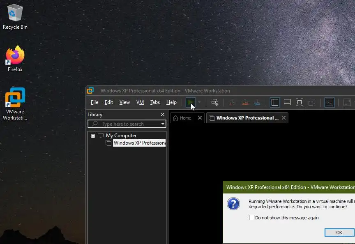
Task: Click the VMware logo in the title bar
Action: pyautogui.click(x=90, y=90)
